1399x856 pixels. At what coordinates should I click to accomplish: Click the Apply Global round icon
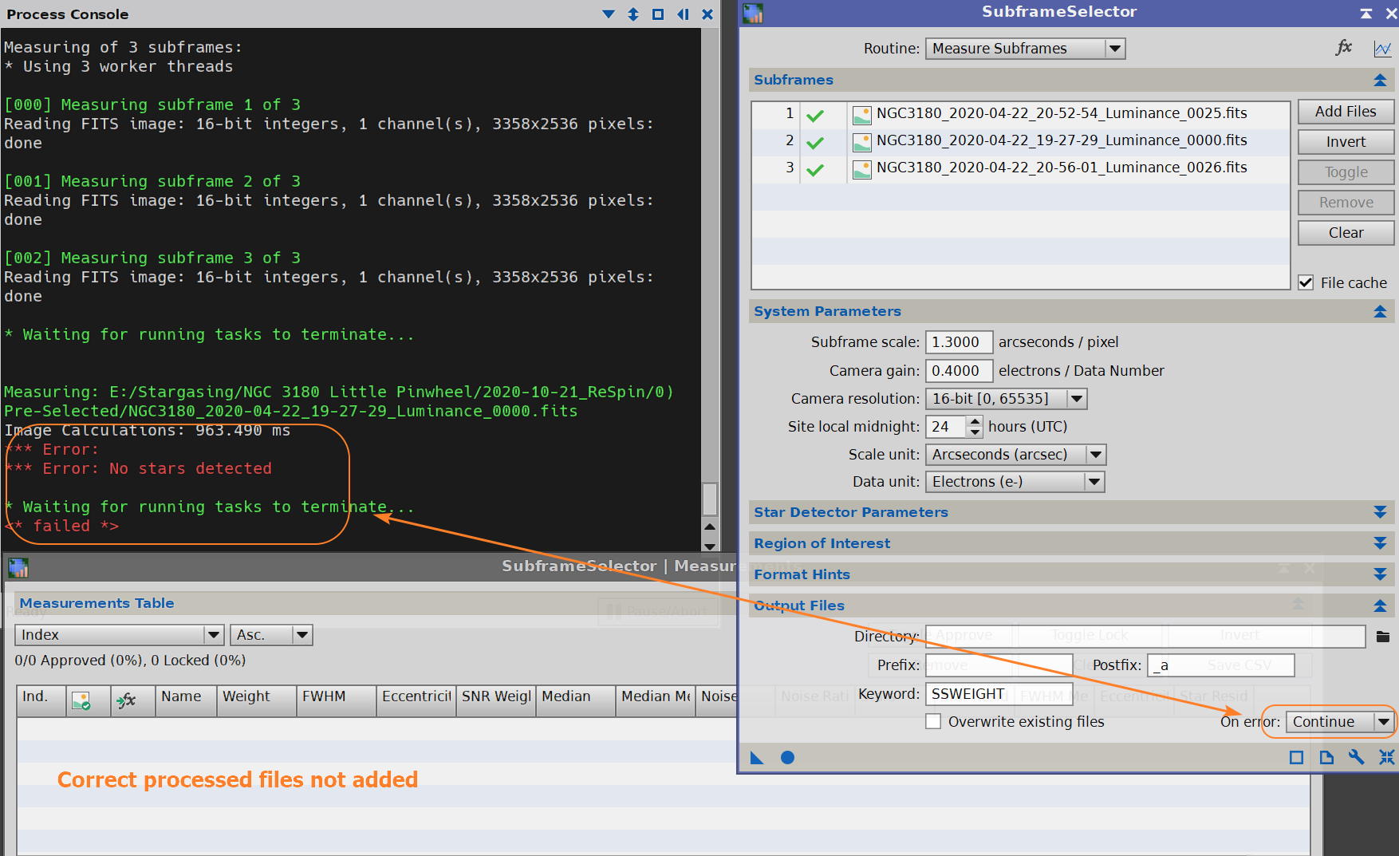tap(787, 757)
